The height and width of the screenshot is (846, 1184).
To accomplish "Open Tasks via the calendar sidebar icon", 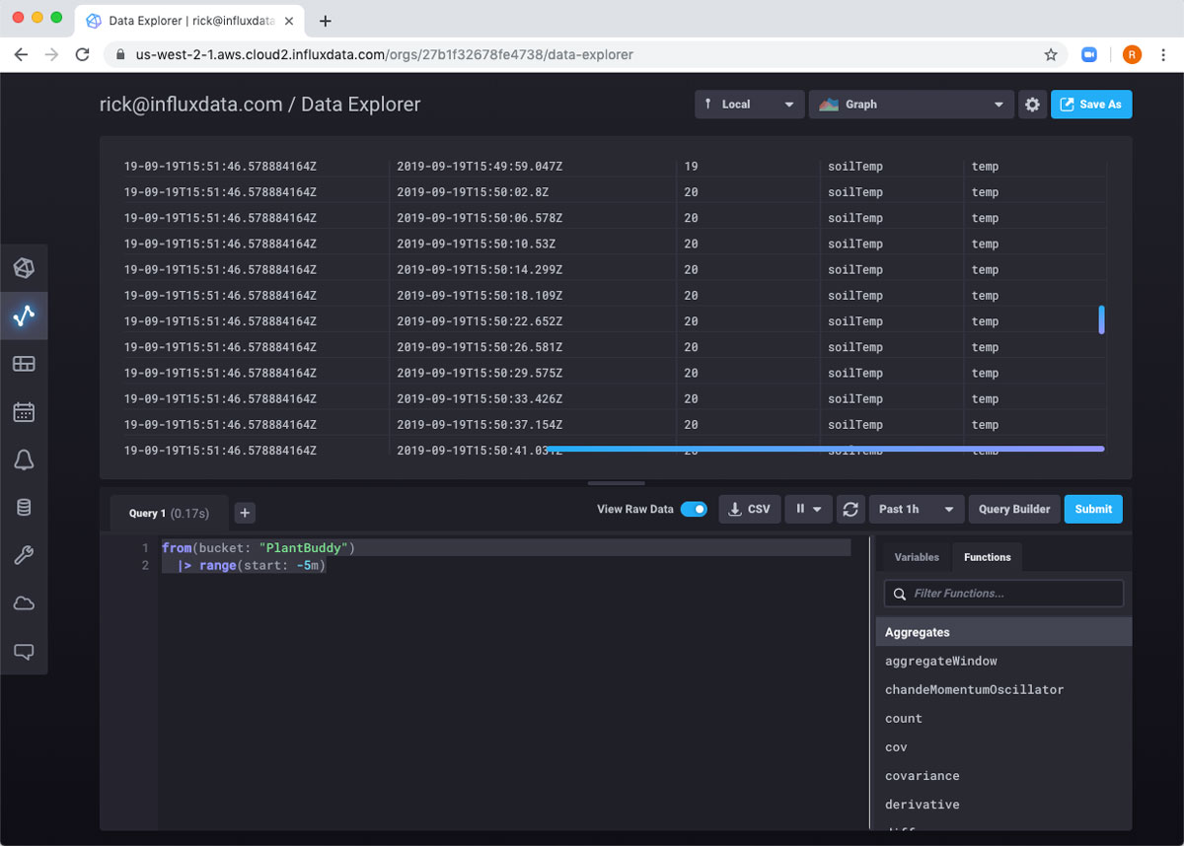I will (24, 412).
